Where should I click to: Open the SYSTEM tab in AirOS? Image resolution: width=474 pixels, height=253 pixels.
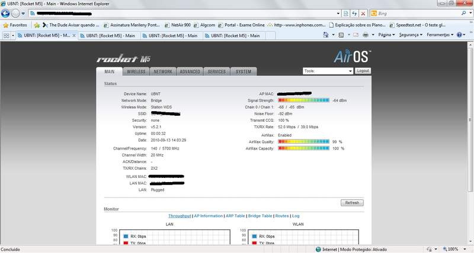pos(244,72)
